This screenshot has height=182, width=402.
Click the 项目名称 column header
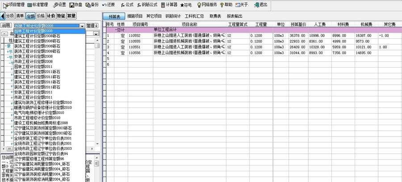pos(189,25)
